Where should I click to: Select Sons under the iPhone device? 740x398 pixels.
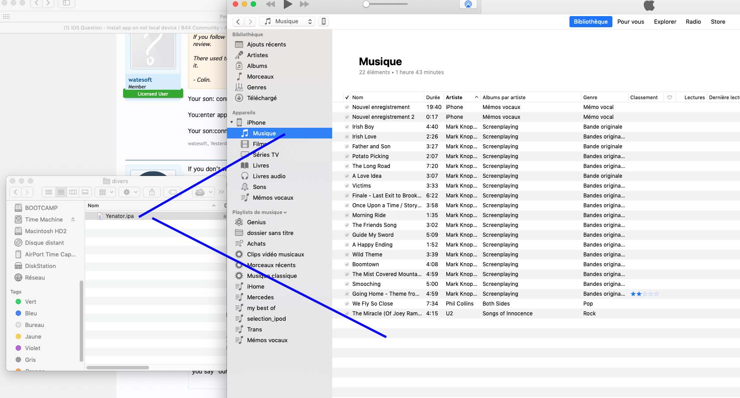click(259, 187)
